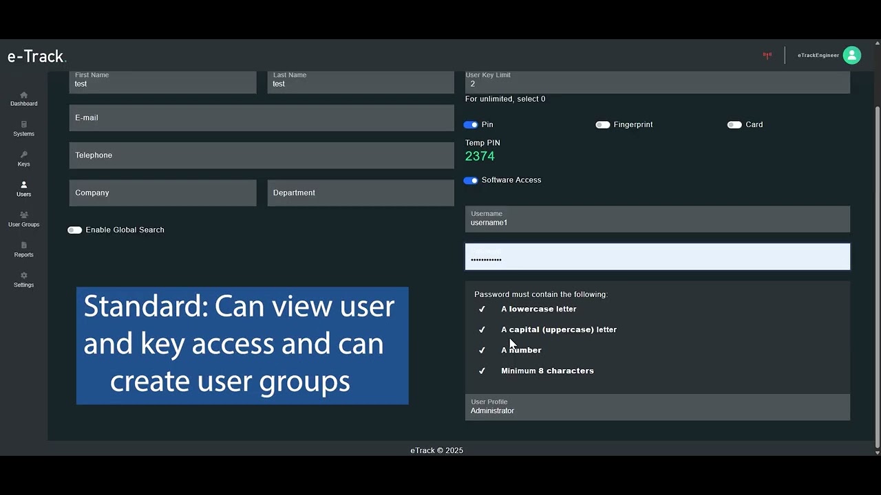This screenshot has height=495, width=881.
Task: Click the User Key Limit field
Action: [657, 82]
